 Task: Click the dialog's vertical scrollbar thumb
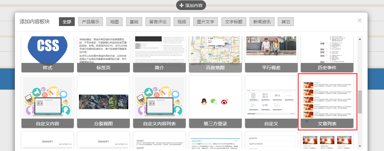point(360,102)
